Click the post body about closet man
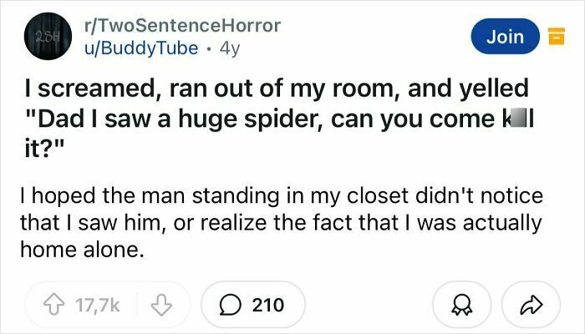The image size is (585, 334). (x=282, y=223)
